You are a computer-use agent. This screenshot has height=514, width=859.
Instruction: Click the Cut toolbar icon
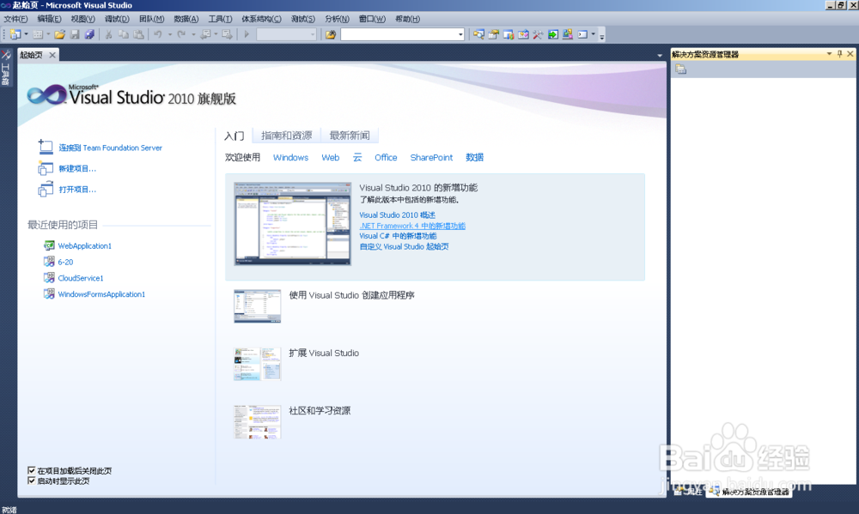pyautogui.click(x=108, y=34)
